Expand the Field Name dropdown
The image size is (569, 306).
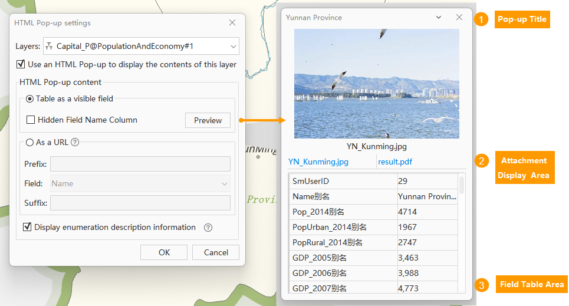click(x=225, y=183)
